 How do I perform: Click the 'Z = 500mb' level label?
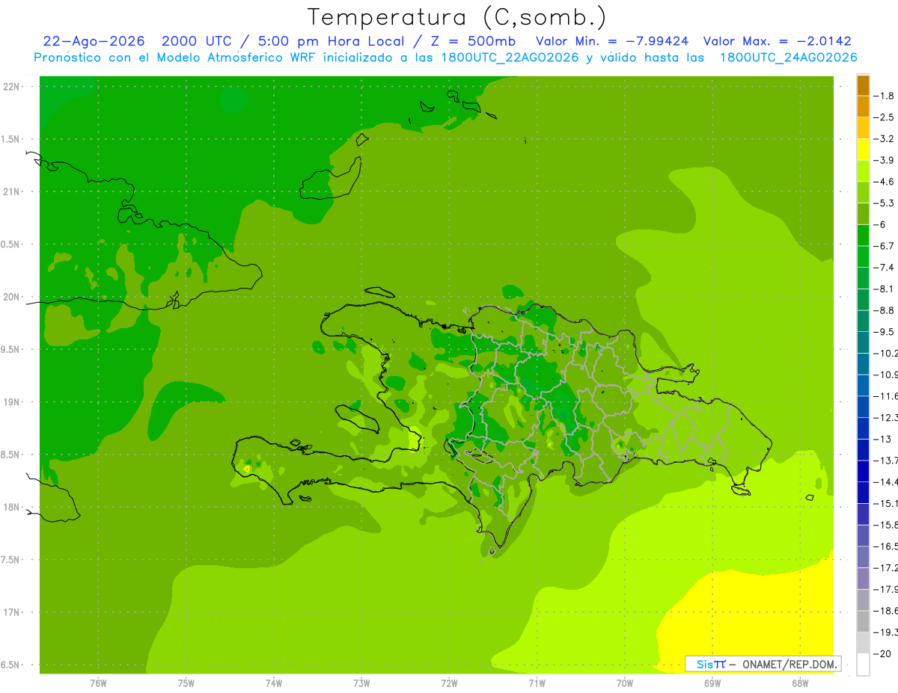[471, 41]
